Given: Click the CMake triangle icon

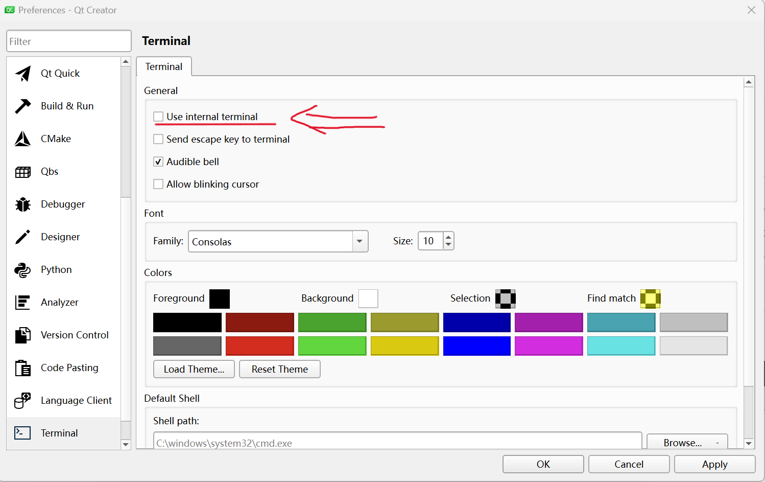Looking at the screenshot, I should click(x=23, y=139).
